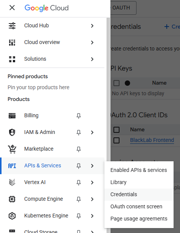The width and height of the screenshot is (180, 233).
Task: Open Library from the submenu
Action: 139,182
